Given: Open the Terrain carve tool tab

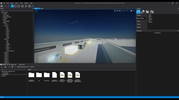Looking at the screenshot, I should click(x=152, y=12).
